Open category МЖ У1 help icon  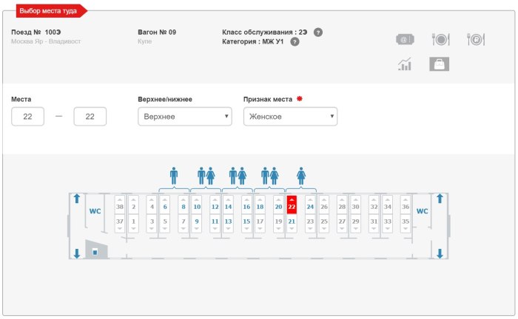(x=295, y=42)
